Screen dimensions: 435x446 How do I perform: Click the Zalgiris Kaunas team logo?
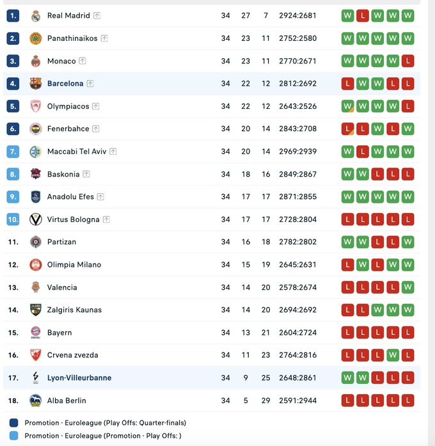pyautogui.click(x=36, y=310)
